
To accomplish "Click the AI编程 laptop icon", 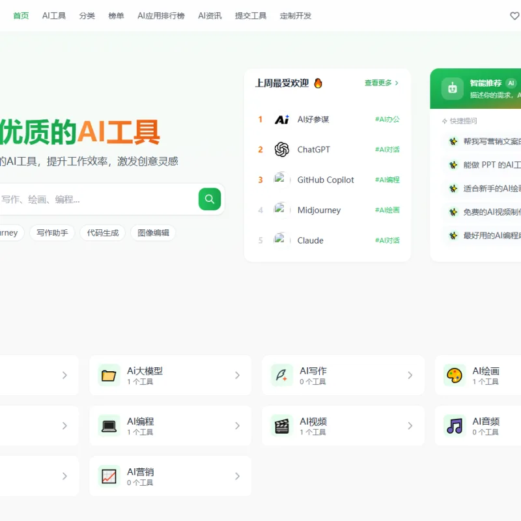I will click(109, 426).
